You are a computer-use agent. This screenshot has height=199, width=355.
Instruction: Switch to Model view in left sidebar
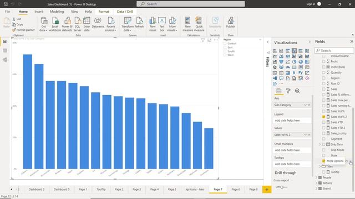pyautogui.click(x=5, y=60)
